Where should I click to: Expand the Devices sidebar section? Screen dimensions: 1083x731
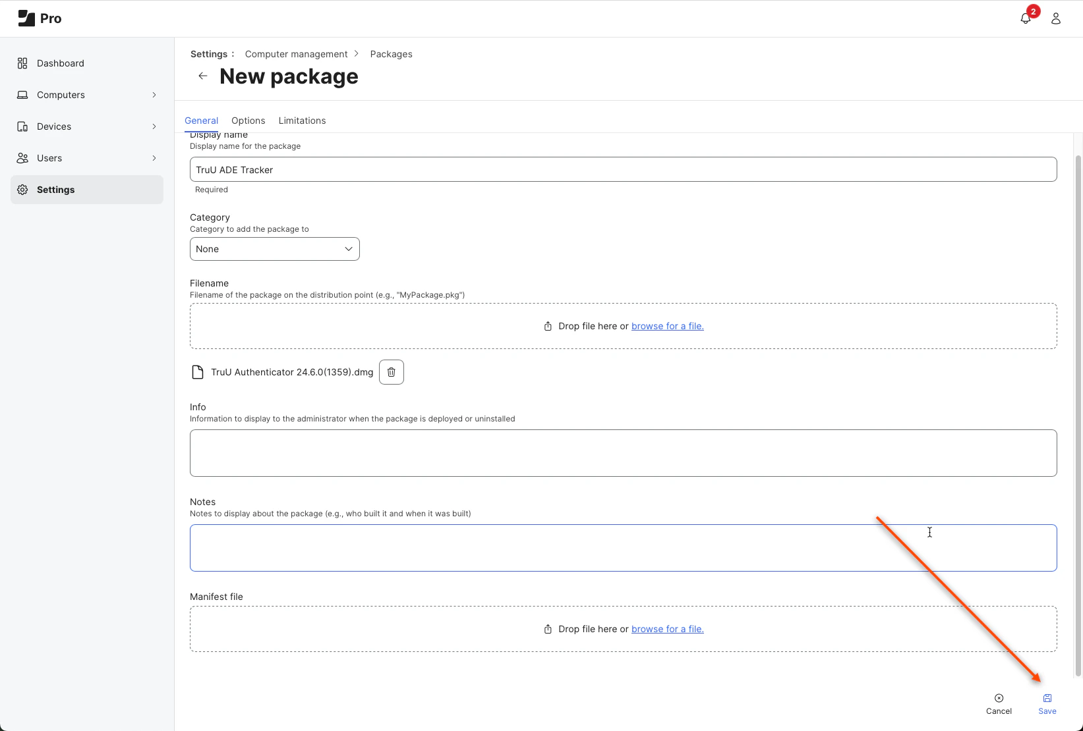pyautogui.click(x=154, y=126)
